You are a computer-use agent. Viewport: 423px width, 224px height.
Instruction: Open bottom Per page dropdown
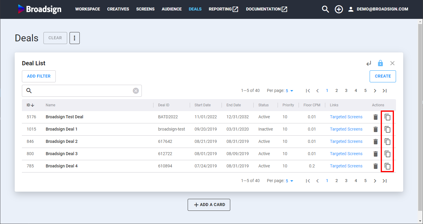(x=290, y=181)
